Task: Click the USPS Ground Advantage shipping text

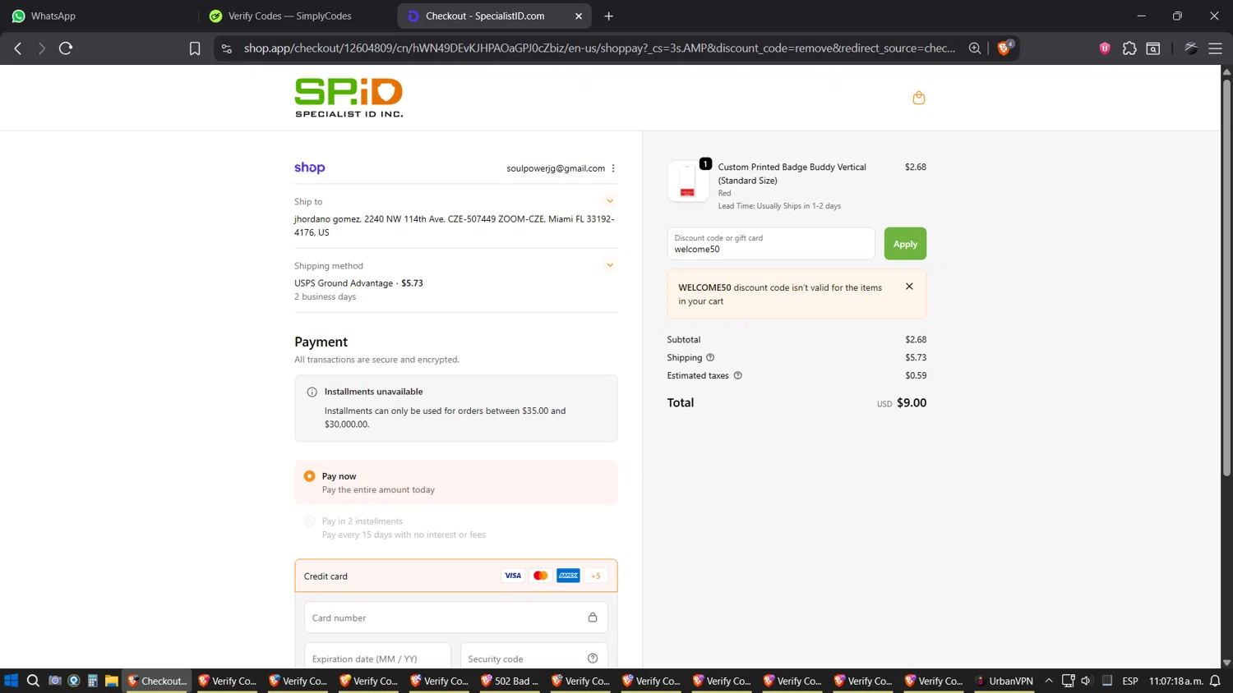Action: pyautogui.click(x=344, y=283)
